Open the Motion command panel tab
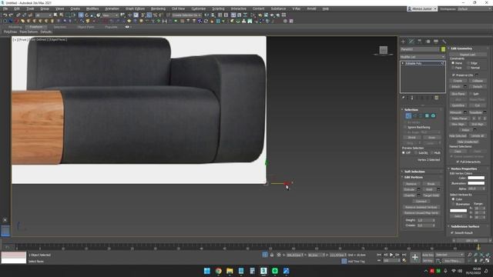The image size is (493, 277). point(428,42)
